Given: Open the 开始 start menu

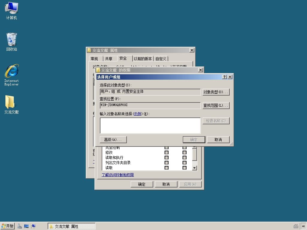Looking at the screenshot, I should 7,226.
